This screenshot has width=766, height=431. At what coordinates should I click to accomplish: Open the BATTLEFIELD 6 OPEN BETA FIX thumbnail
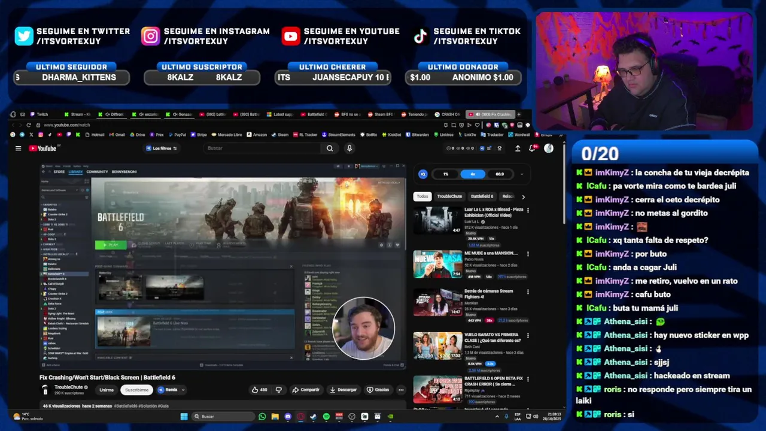(437, 389)
